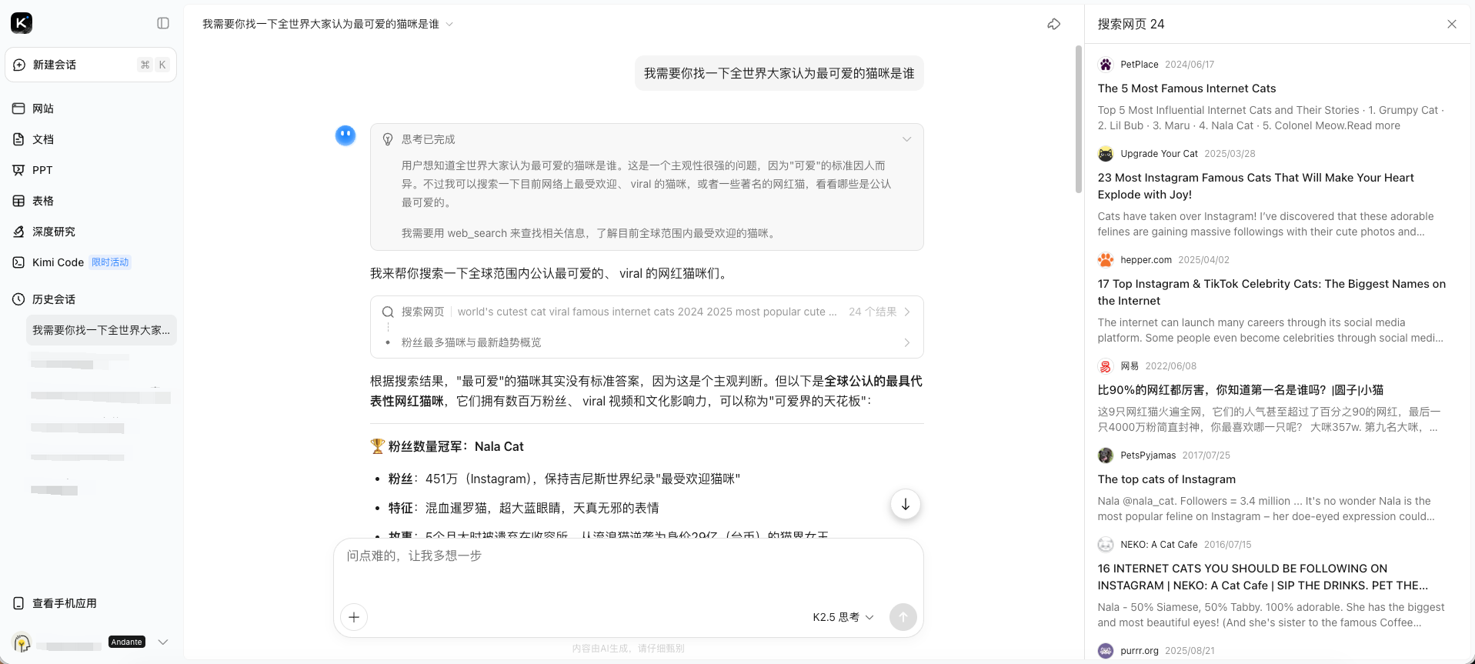The image size is (1475, 664).
Task: Click the 网易 source favicon
Action: coord(1106,366)
